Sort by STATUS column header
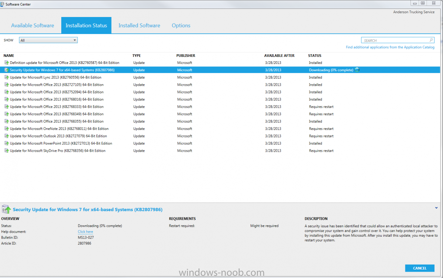 (x=315, y=56)
